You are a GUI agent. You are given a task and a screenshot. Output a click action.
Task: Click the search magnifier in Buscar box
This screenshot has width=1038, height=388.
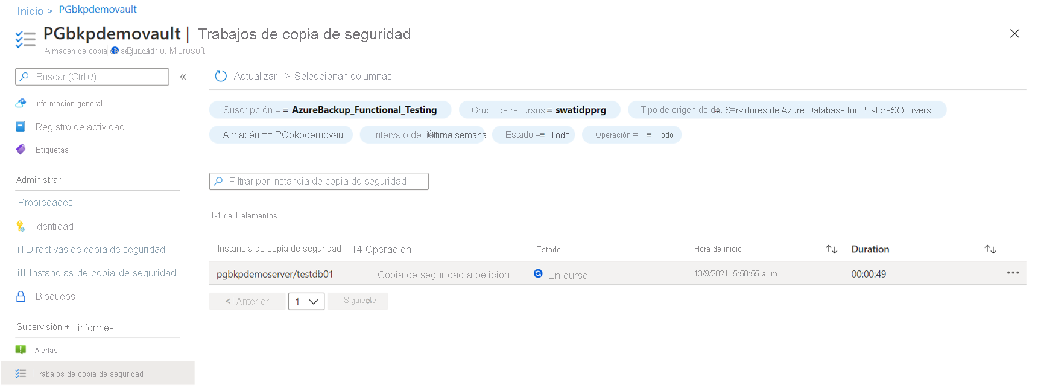click(24, 77)
